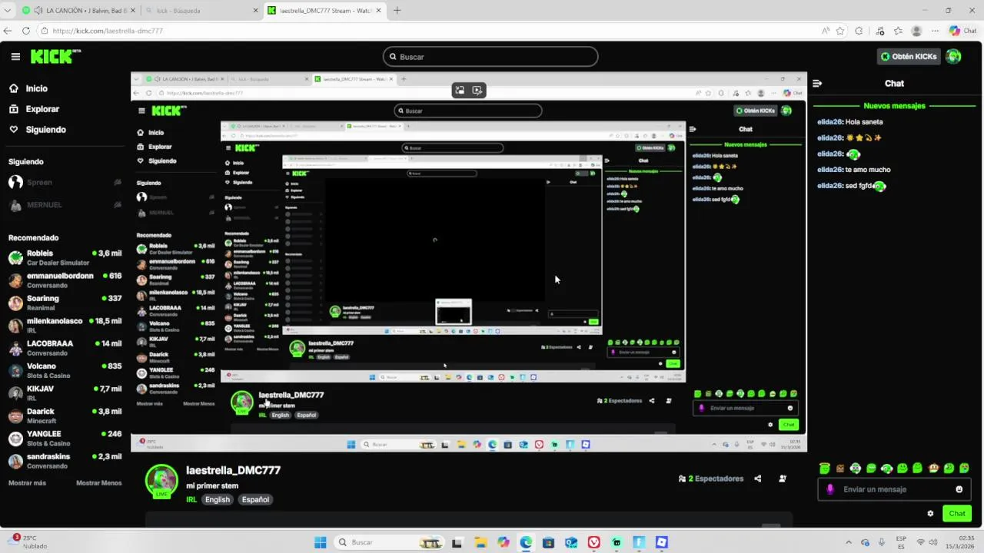This screenshot has width=984, height=553.
Task: Open the three-dot settings menu right of the browser profile icon
Action: (x=935, y=31)
